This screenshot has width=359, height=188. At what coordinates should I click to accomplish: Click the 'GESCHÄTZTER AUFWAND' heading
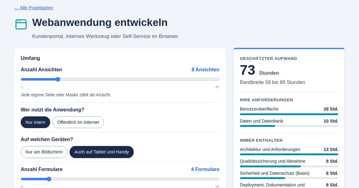click(x=268, y=58)
